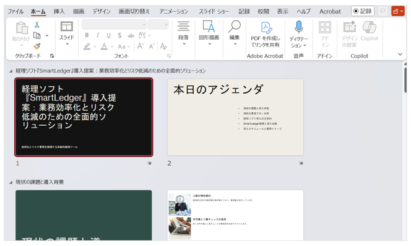Image resolution: width=411 pixels, height=246 pixels.
Task: Click the vertical scrollbar thumb
Action: (x=405, y=80)
